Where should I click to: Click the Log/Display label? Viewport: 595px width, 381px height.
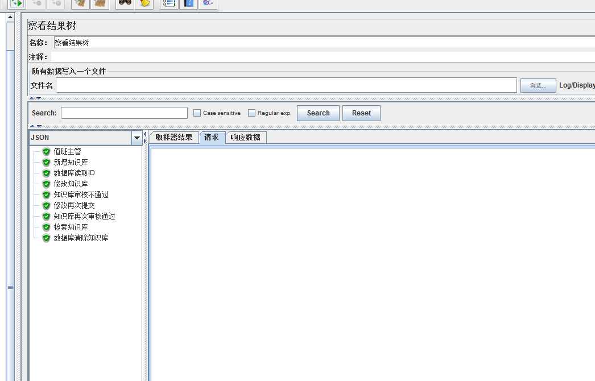point(577,85)
